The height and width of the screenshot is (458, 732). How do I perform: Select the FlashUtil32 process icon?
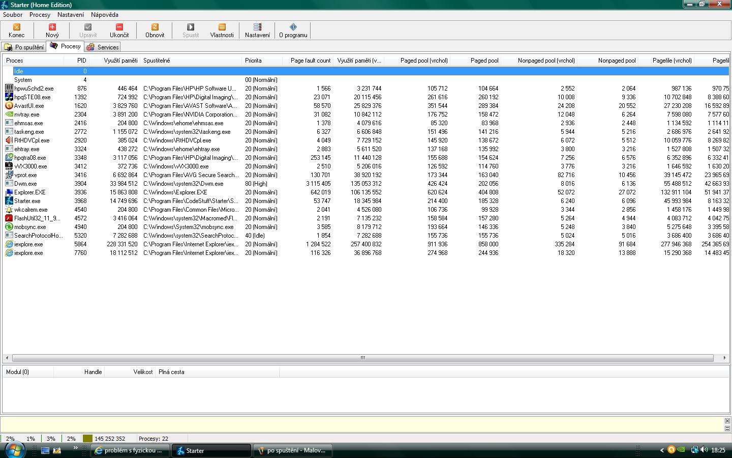point(9,218)
